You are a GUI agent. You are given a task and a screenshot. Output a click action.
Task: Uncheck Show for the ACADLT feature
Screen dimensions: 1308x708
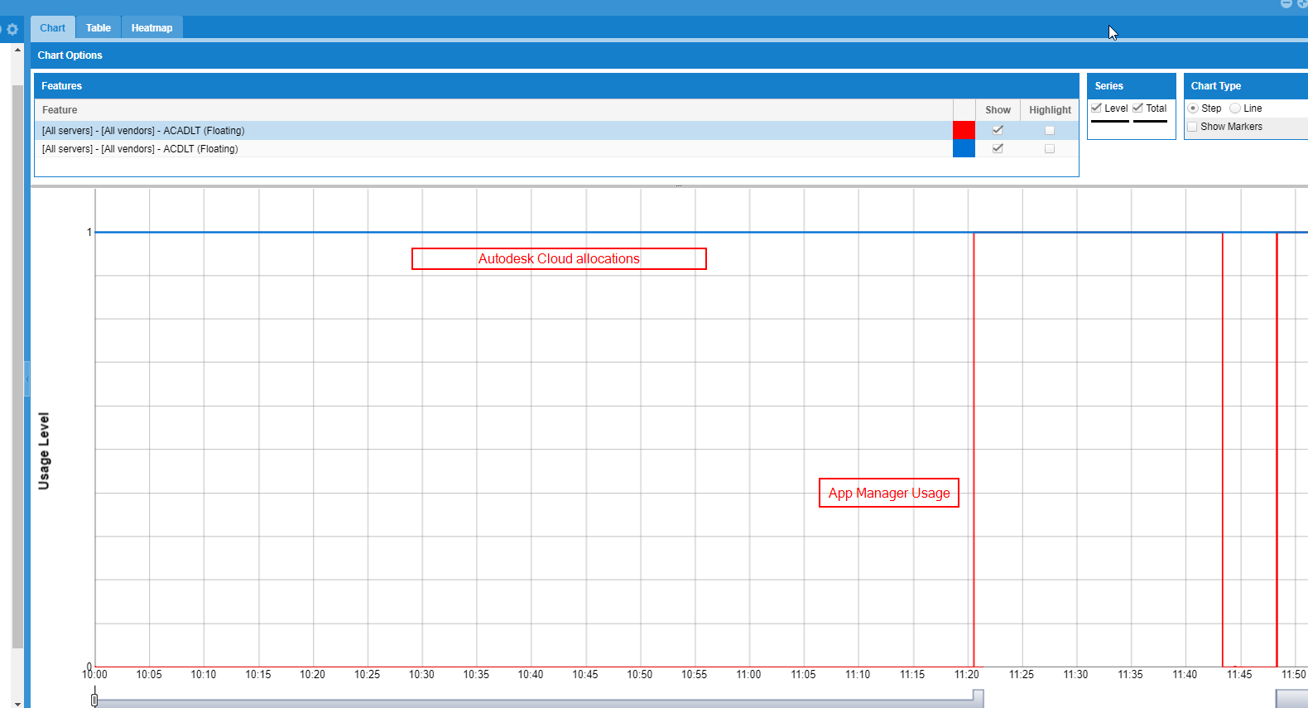pyautogui.click(x=998, y=130)
